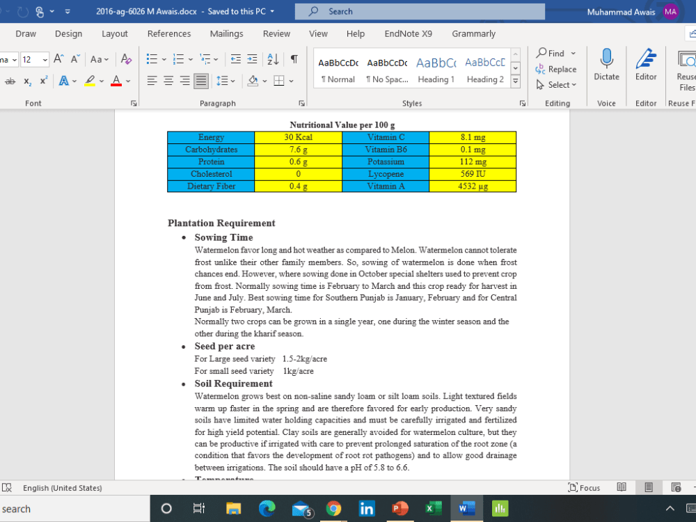This screenshot has height=522, width=696.
Task: Open Excel from the taskbar
Action: (434, 509)
